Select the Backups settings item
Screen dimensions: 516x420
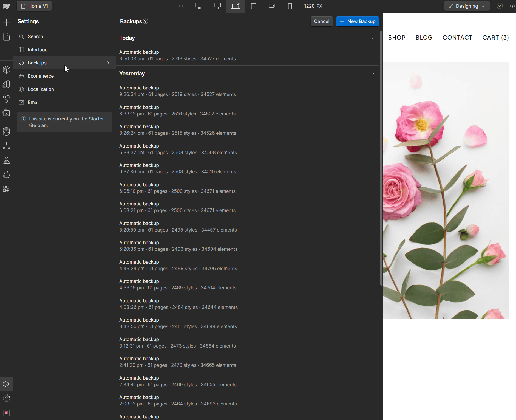65,63
